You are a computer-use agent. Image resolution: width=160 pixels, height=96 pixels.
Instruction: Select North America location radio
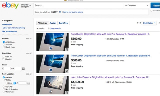click(4, 89)
